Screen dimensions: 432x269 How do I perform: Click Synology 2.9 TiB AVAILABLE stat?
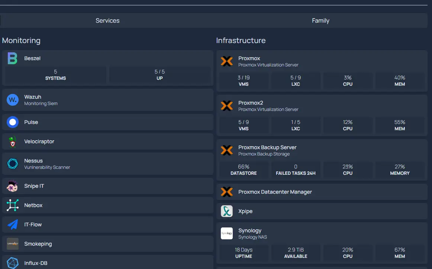tap(296, 253)
